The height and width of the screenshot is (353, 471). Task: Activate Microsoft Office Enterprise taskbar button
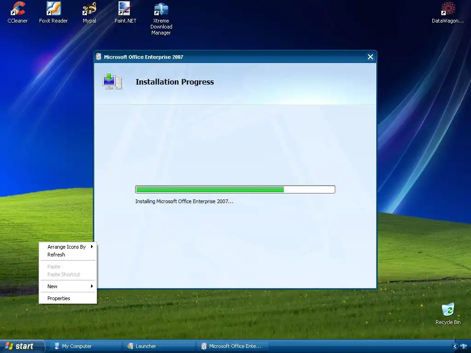pyautogui.click(x=232, y=346)
